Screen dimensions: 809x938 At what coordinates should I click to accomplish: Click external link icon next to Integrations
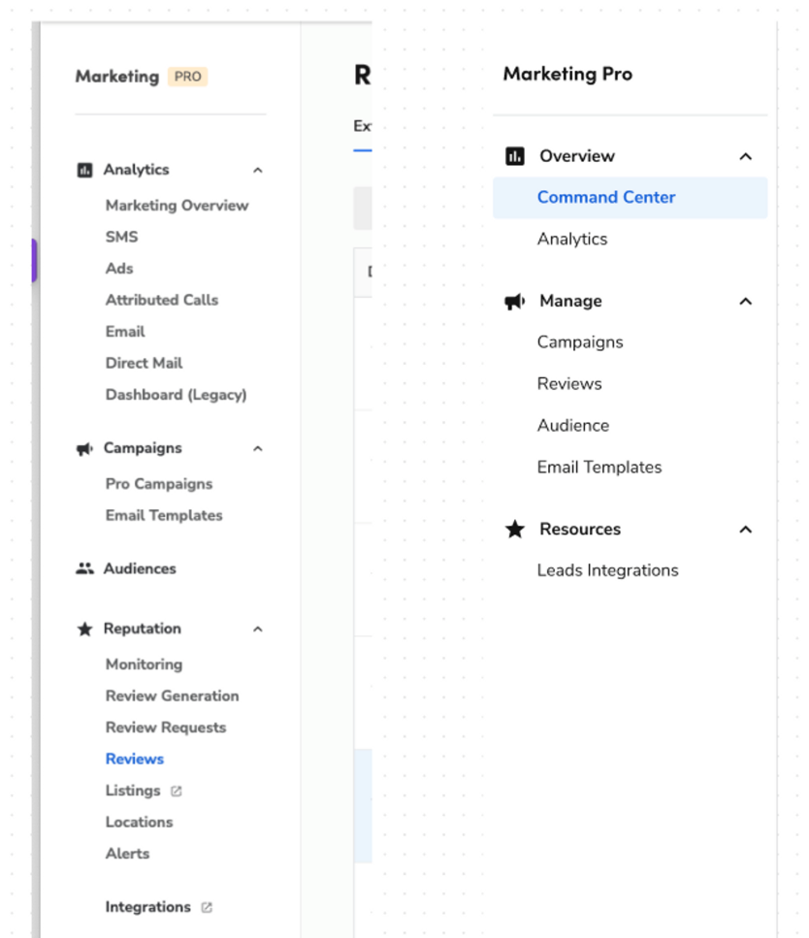point(207,908)
